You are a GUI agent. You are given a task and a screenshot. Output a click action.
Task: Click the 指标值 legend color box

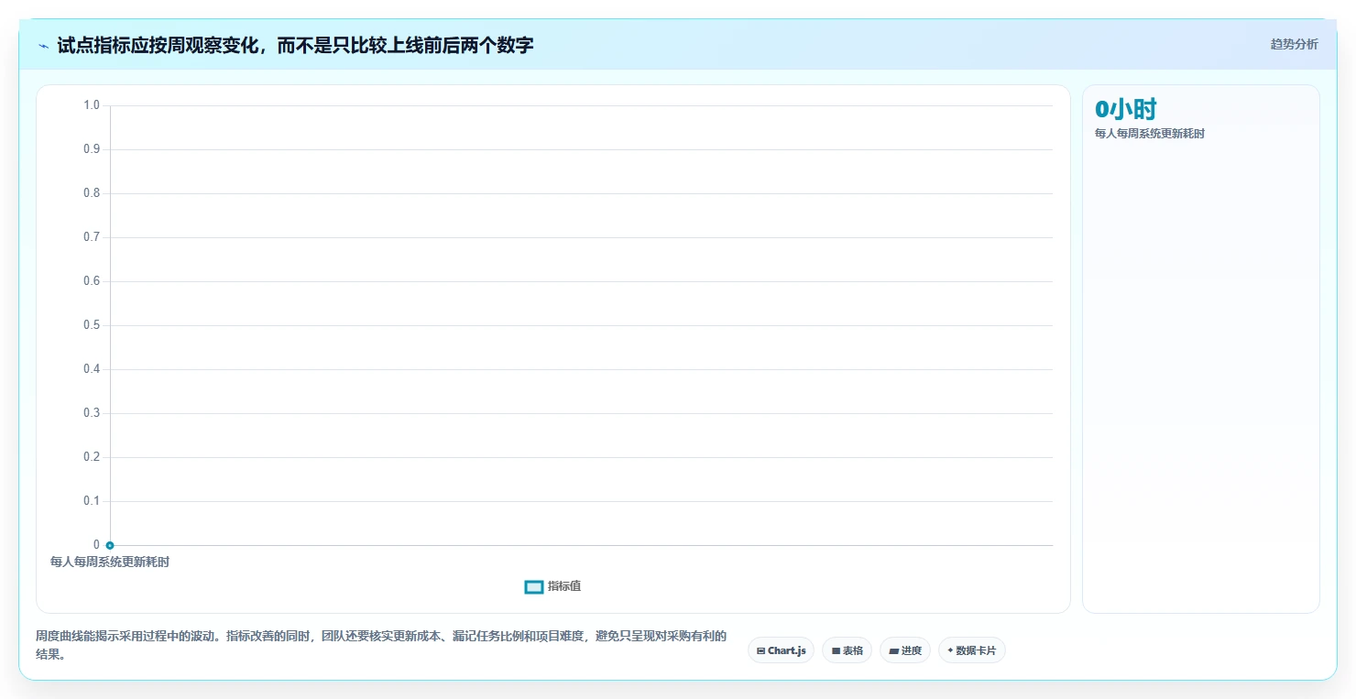[x=534, y=587]
